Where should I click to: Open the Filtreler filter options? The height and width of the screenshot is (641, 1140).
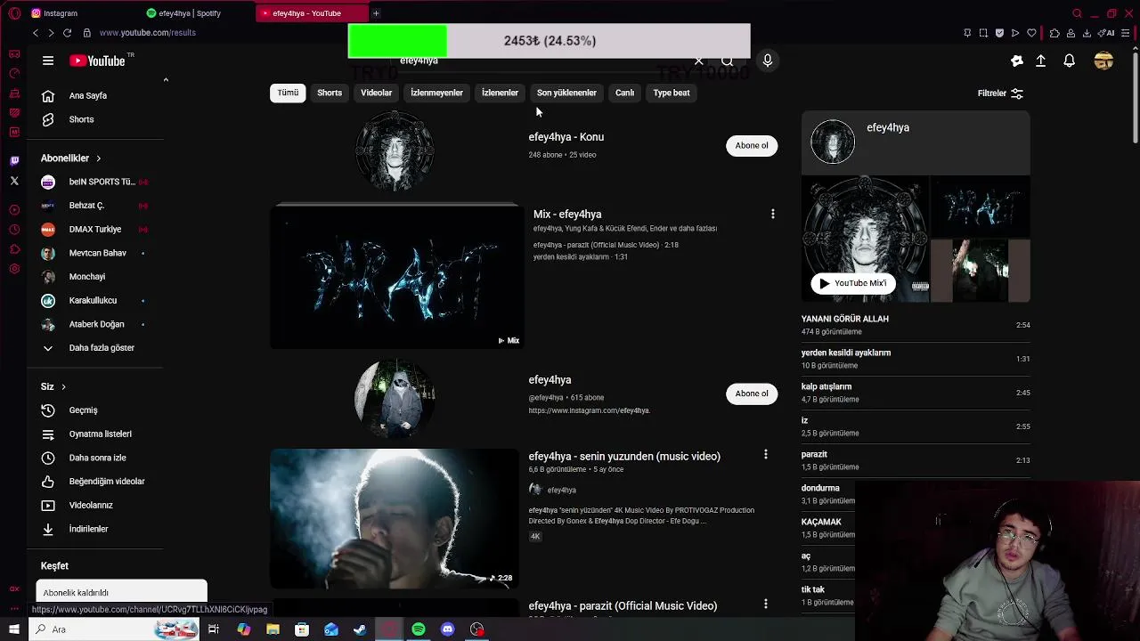point(1000,93)
